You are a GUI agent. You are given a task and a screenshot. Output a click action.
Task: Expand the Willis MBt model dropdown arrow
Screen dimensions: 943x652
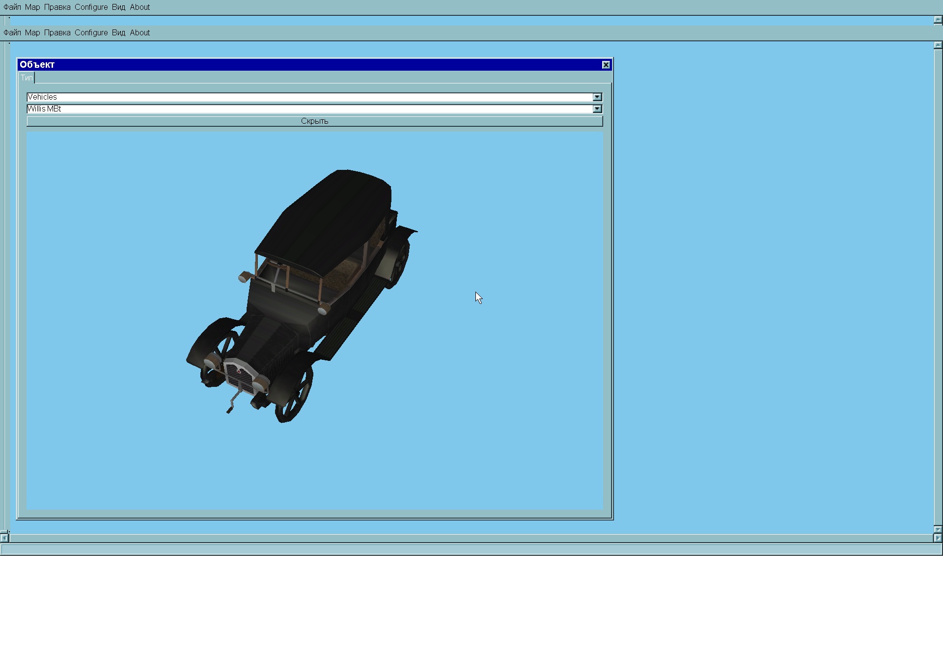(597, 109)
